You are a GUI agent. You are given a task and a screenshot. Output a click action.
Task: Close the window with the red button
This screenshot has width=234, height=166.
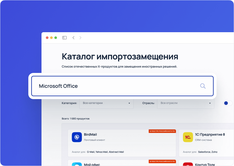[x=47, y=38]
